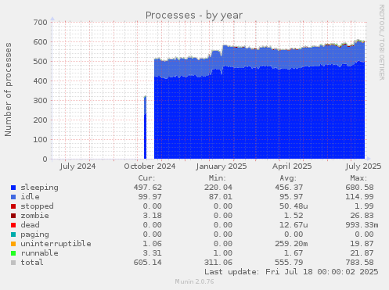
Task: Click idle minimum value 87.01
Action: 221,197
